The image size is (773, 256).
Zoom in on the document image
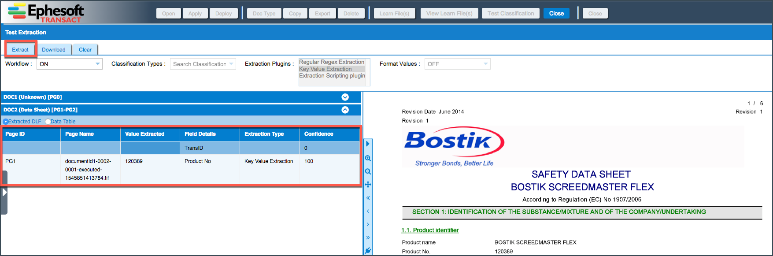[x=368, y=158]
